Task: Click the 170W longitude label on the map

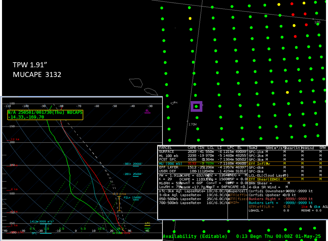Action: 192,125
